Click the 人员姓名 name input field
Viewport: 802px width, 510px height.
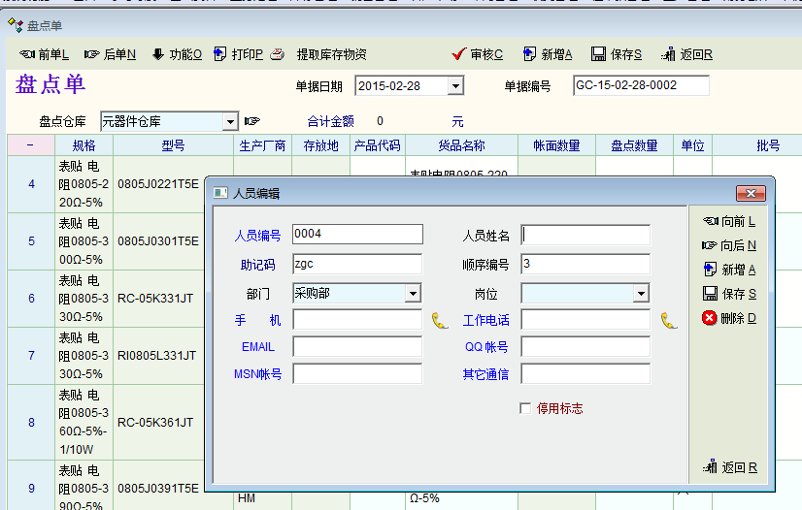585,235
